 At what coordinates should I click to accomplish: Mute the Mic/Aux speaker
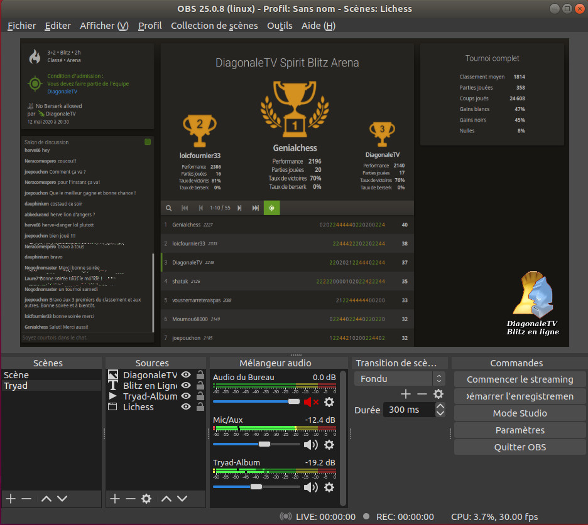(311, 445)
